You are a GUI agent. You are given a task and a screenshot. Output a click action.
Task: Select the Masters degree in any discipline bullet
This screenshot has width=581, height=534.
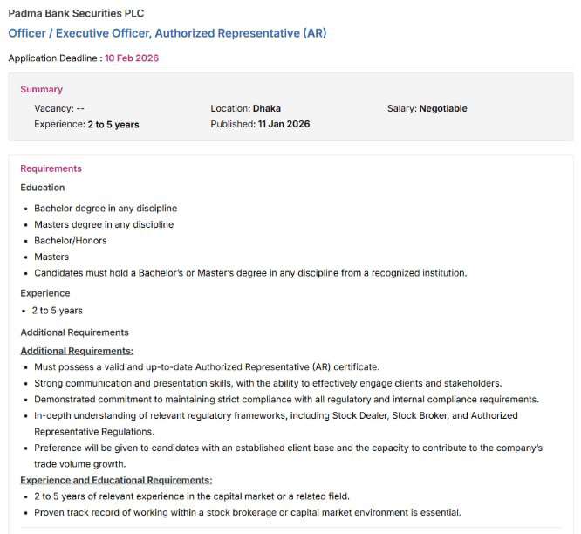(x=104, y=224)
